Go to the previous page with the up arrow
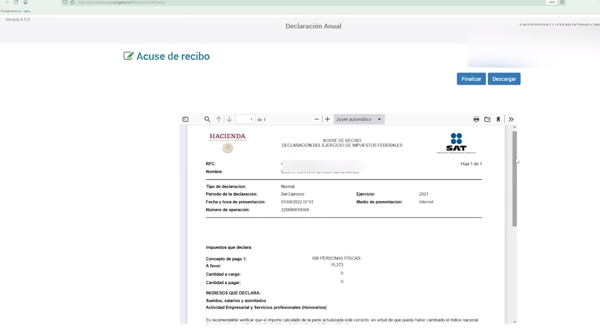This screenshot has height=329, width=600. tap(219, 119)
